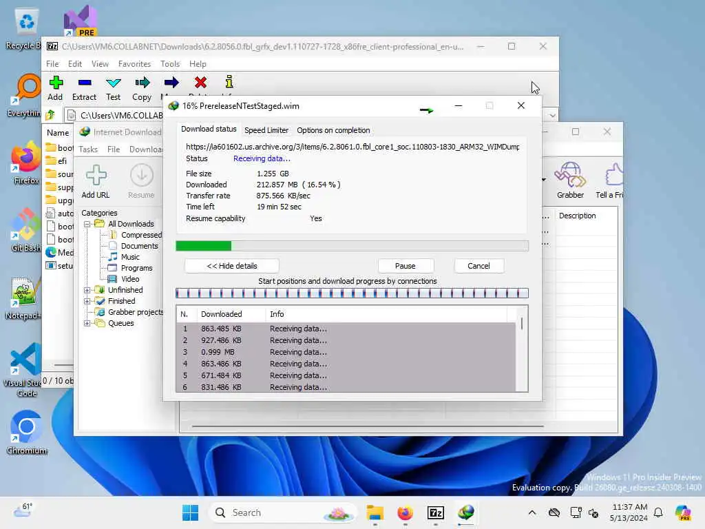This screenshot has width=705, height=529.
Task: Click the Resume icon in IDM toolbar
Action: point(141,182)
